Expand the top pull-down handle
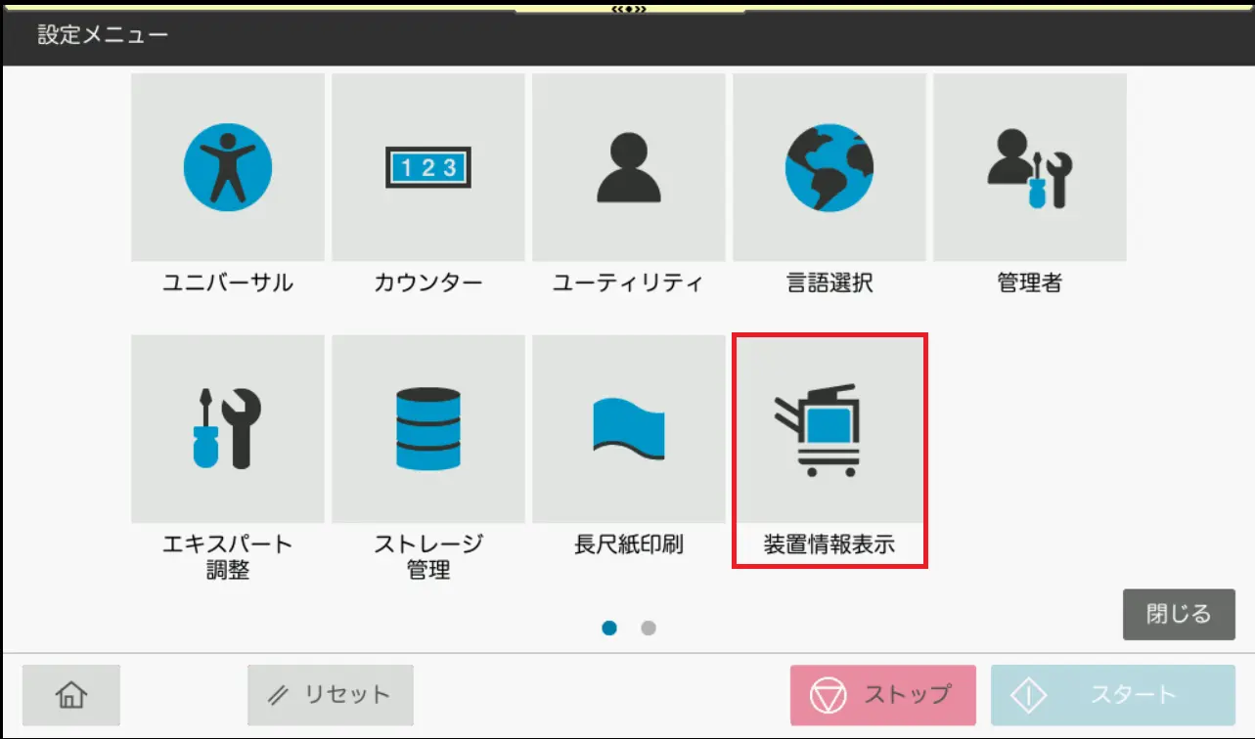Viewport: 1255px width, 739px height. 627,9
